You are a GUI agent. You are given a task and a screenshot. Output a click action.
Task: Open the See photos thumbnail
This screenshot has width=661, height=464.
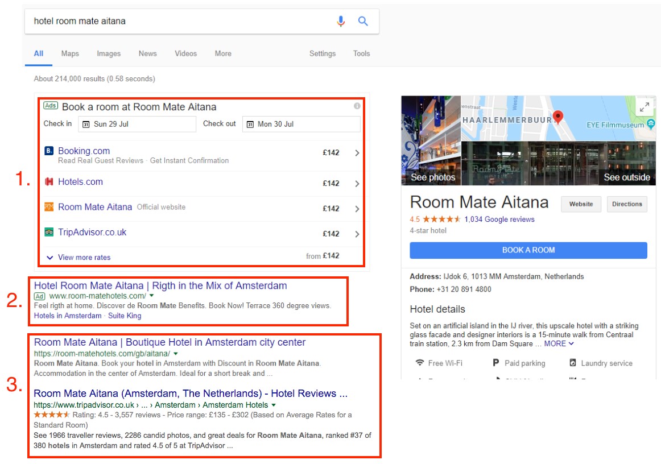point(431,140)
